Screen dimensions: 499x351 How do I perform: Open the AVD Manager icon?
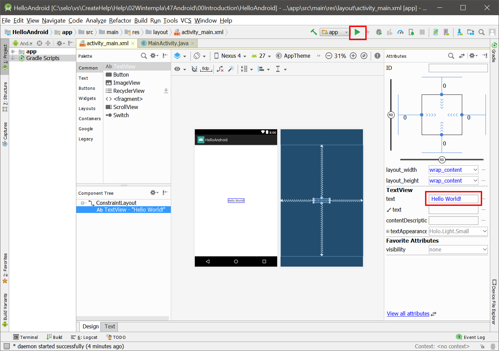point(446,32)
